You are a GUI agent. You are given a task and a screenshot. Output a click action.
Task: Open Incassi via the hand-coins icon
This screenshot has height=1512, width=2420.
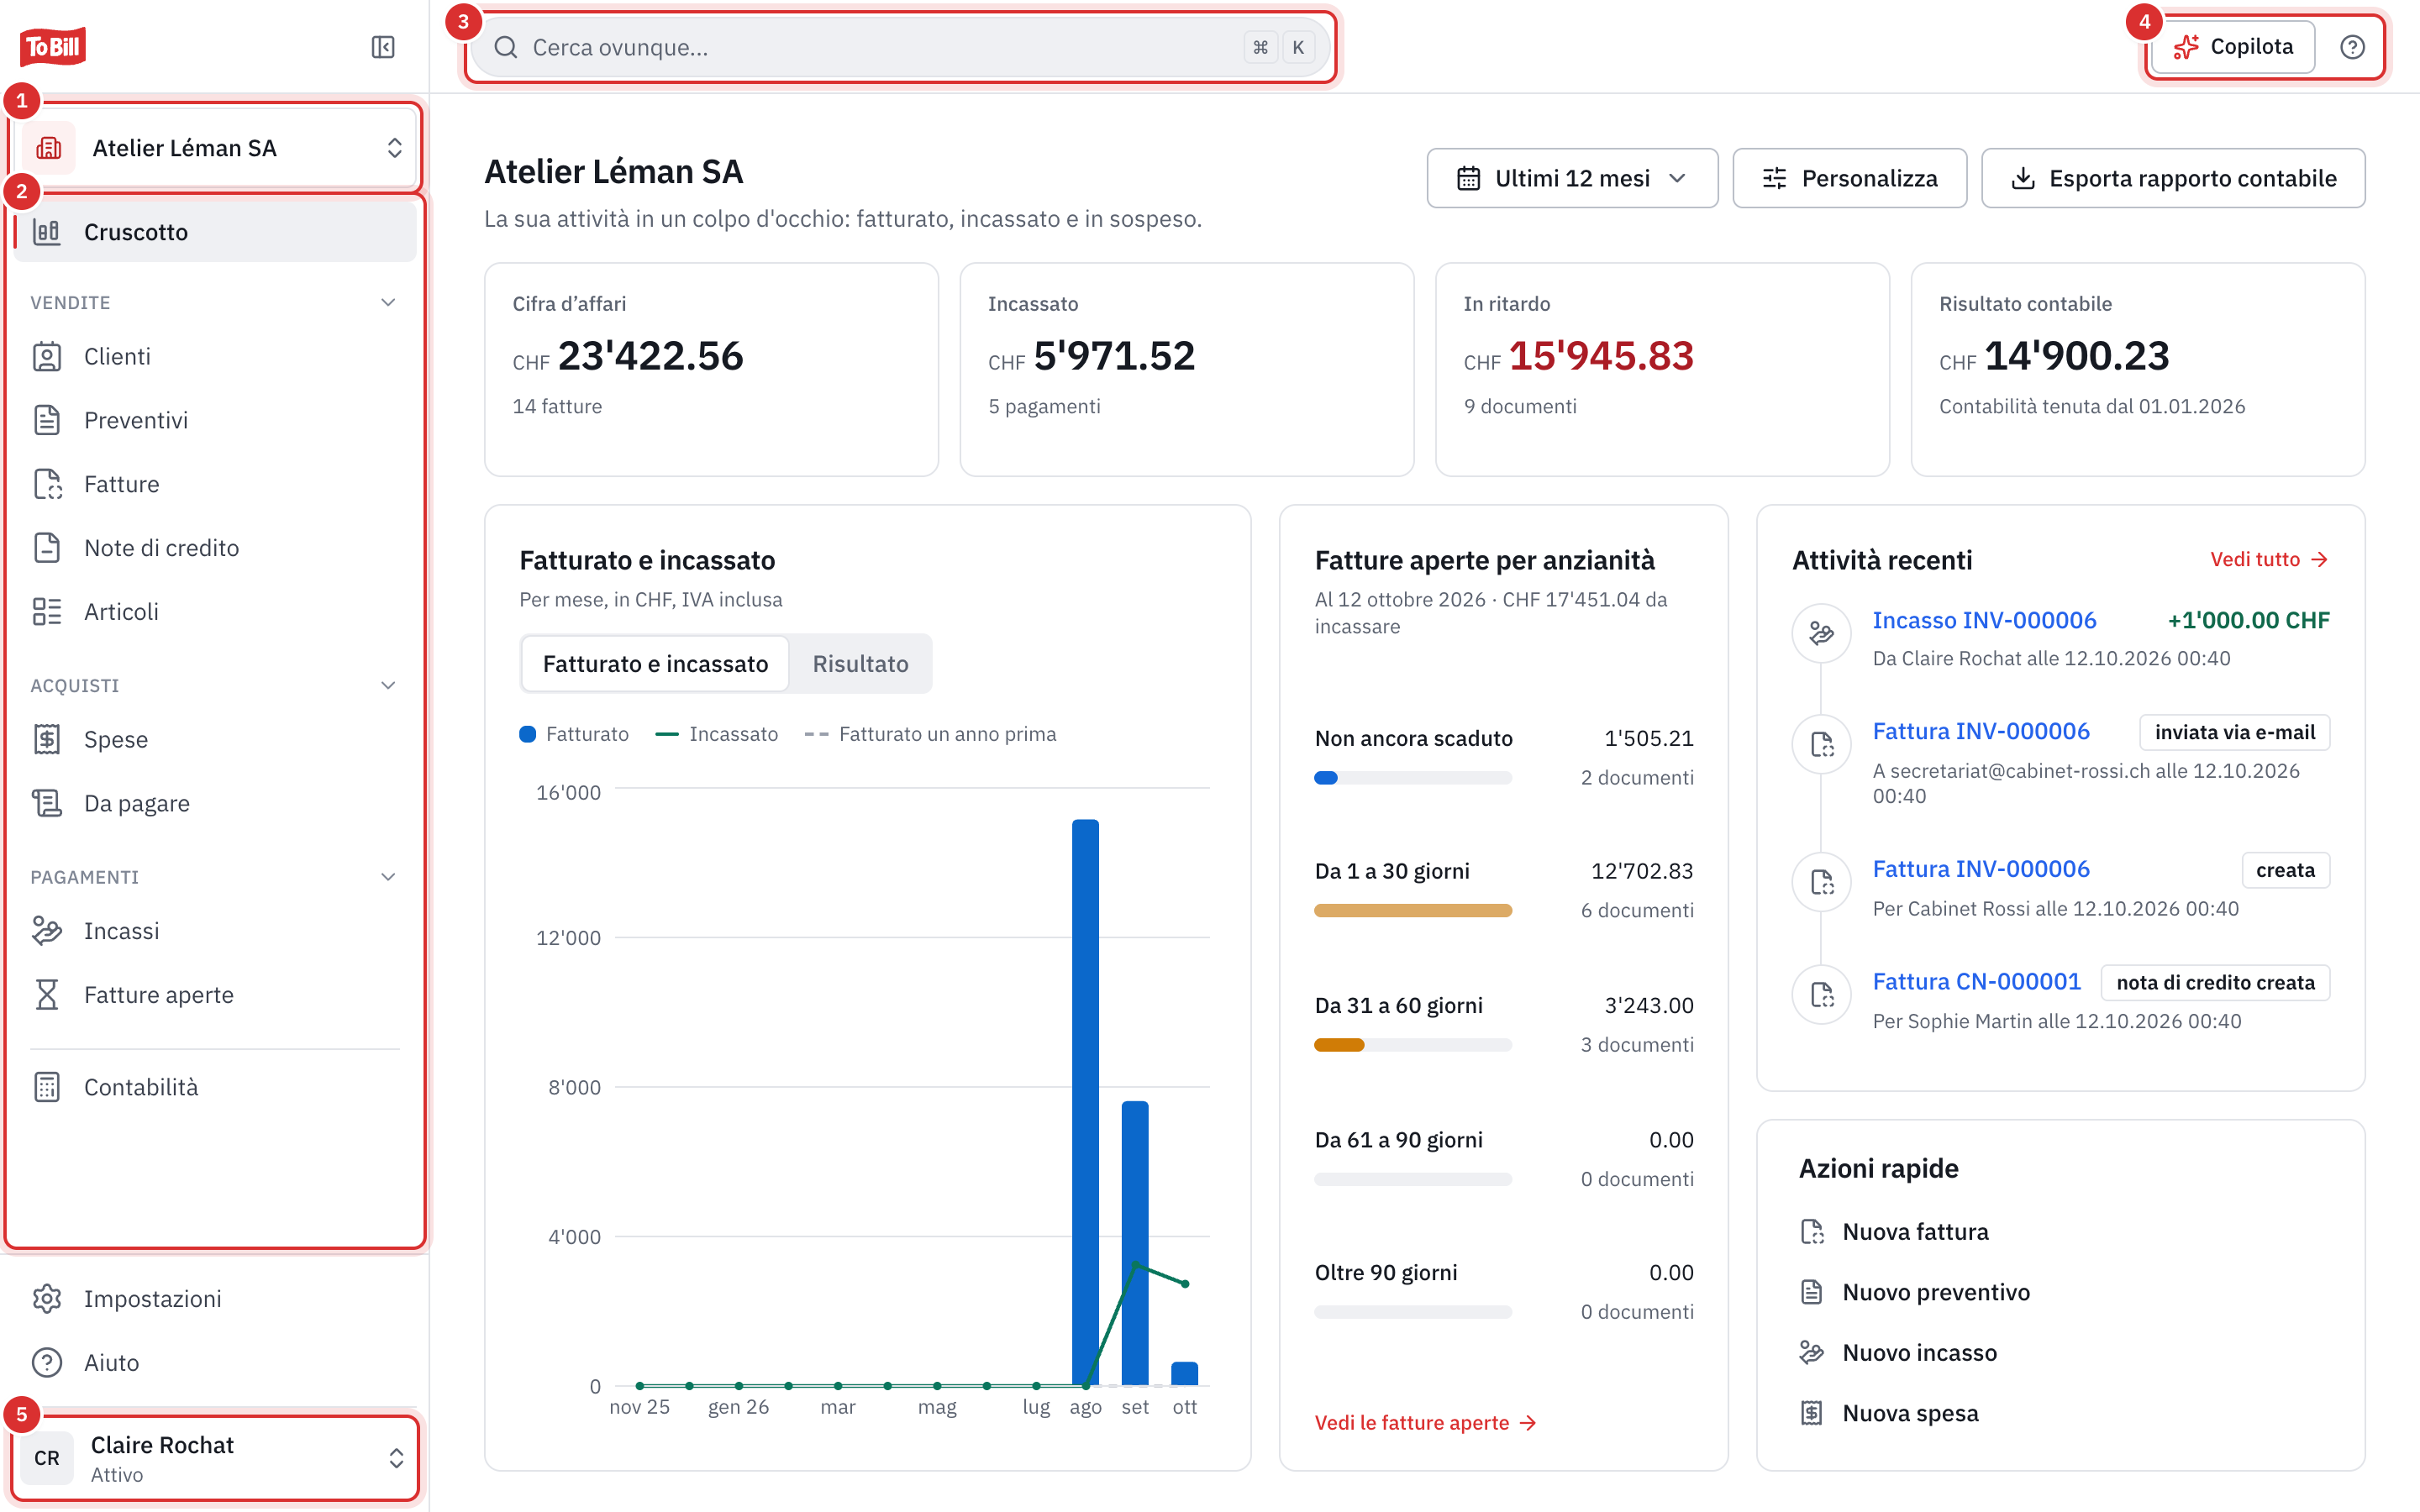[x=47, y=931]
